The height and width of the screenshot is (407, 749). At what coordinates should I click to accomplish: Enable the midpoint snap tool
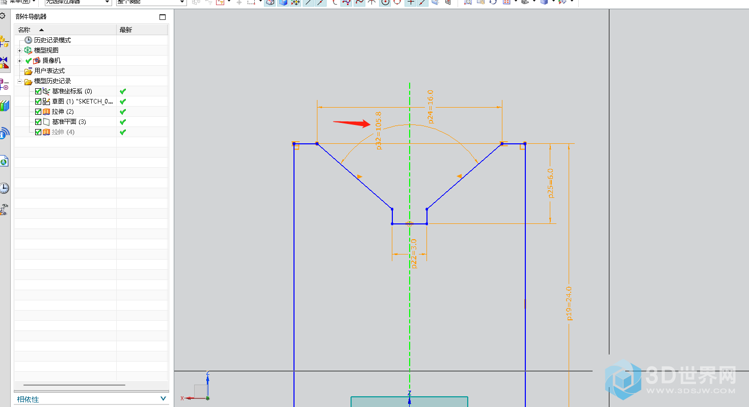pyautogui.click(x=321, y=2)
